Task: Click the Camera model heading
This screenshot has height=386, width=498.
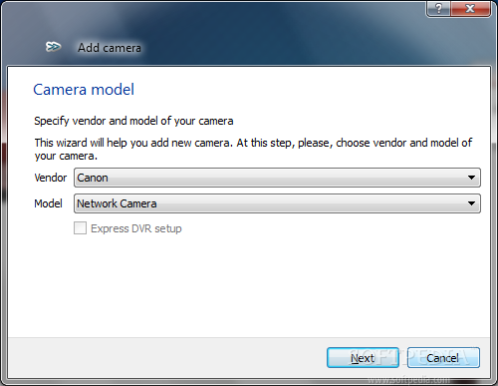Action: tap(84, 90)
